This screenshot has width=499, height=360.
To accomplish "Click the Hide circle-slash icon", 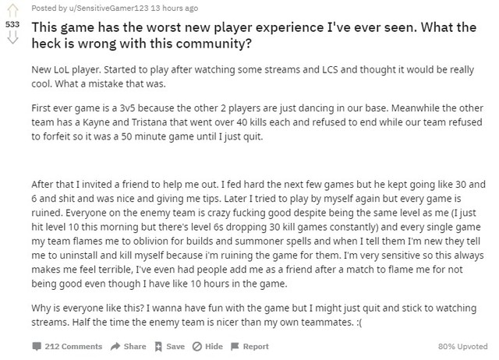I will point(196,346).
